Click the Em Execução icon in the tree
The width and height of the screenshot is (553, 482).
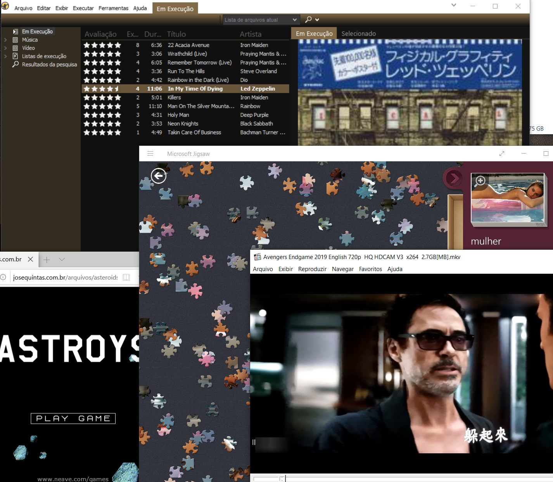(x=16, y=31)
